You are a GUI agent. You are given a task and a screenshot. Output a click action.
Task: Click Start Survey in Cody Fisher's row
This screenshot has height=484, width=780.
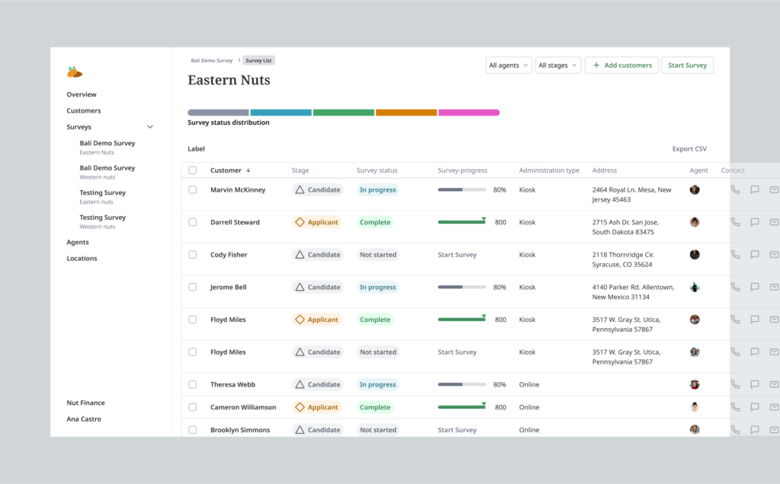point(457,255)
